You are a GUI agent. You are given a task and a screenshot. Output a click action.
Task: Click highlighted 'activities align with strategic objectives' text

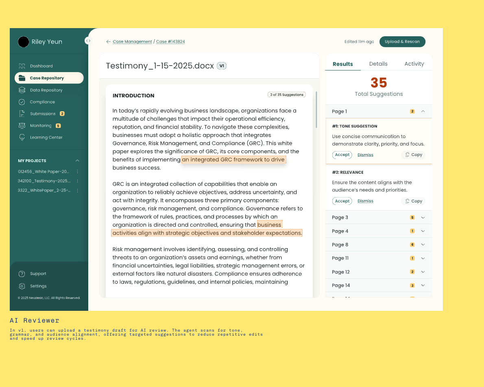pos(207,233)
